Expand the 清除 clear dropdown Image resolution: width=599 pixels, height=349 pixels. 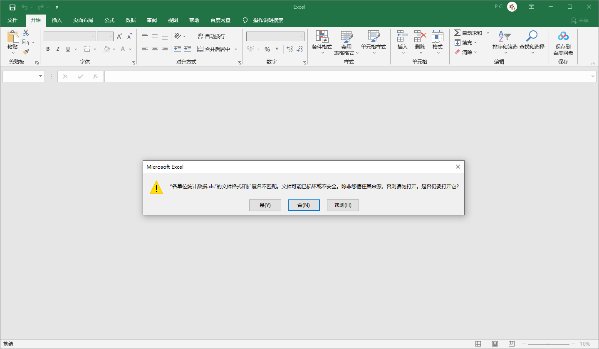coord(475,52)
